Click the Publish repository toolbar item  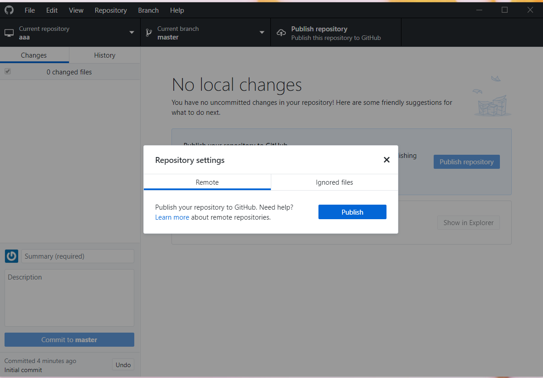336,33
